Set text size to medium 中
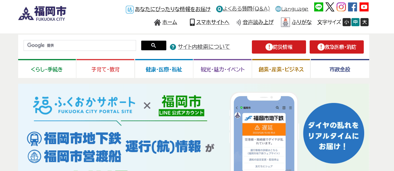 click(x=355, y=22)
